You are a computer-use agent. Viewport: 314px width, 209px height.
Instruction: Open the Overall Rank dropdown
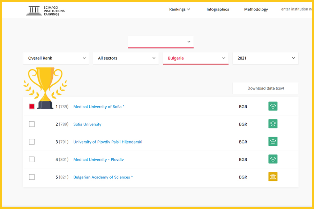point(56,58)
